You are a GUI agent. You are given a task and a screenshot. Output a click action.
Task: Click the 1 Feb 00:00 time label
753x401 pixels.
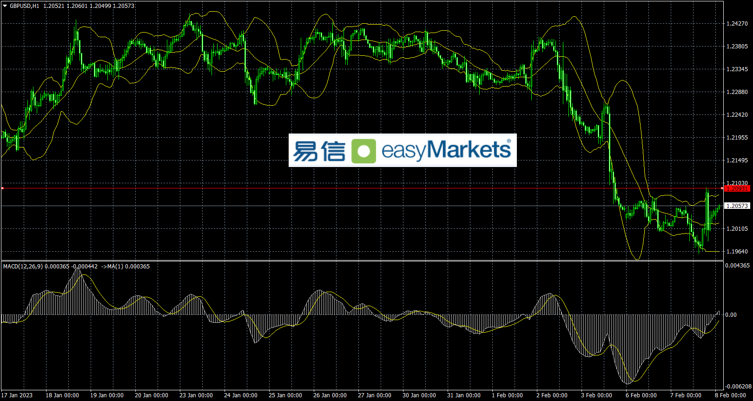(x=508, y=395)
